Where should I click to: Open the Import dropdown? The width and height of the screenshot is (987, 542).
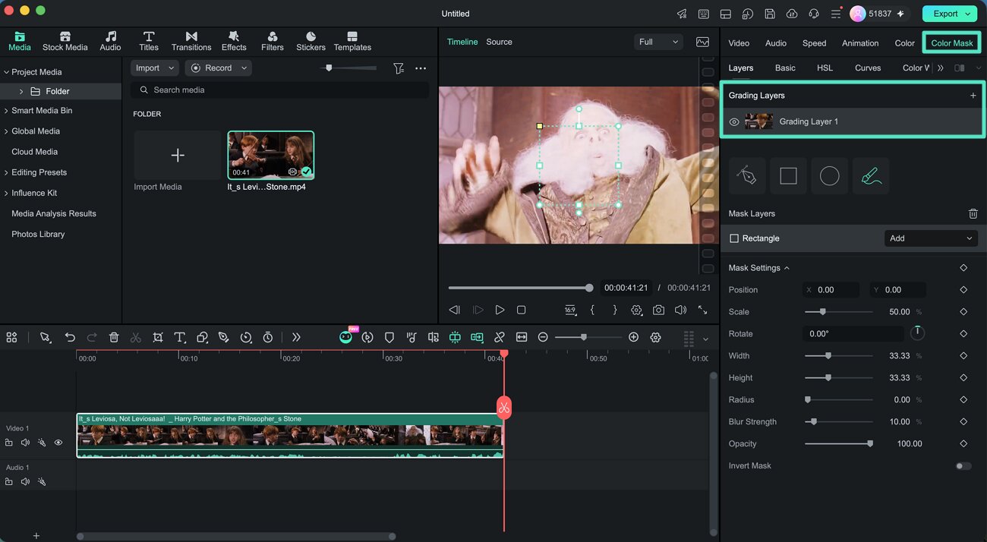(154, 68)
